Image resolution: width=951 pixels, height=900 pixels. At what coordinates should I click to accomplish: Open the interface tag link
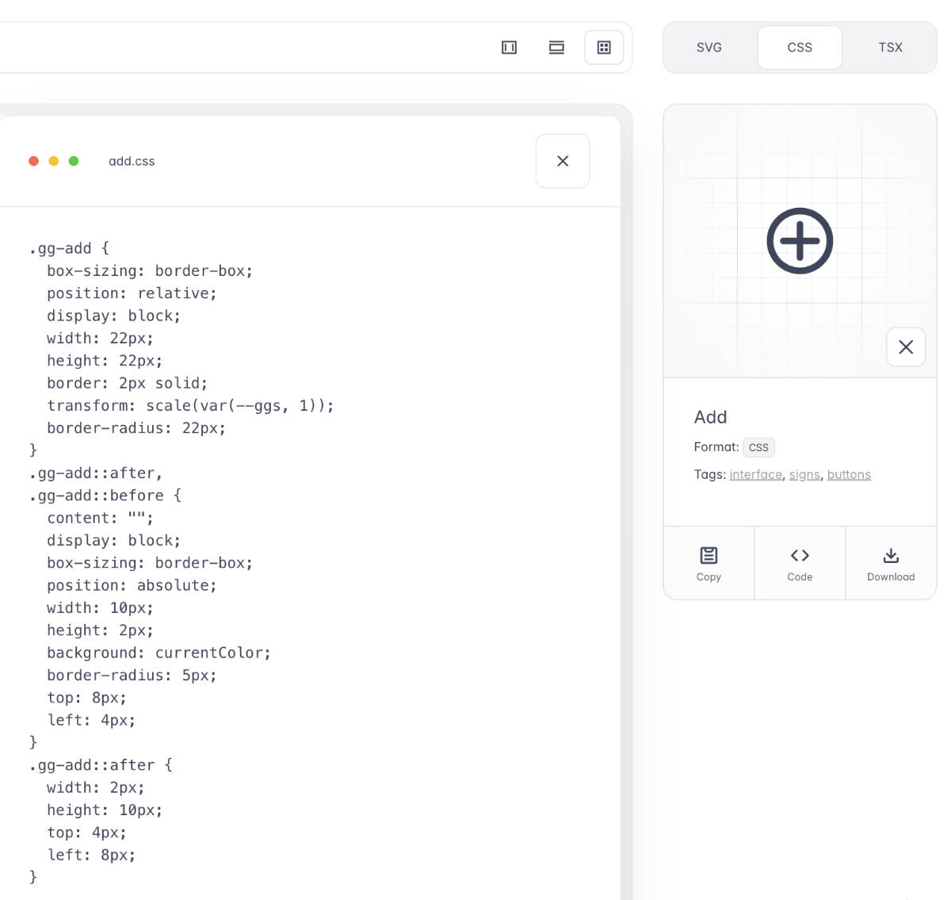[x=755, y=474]
